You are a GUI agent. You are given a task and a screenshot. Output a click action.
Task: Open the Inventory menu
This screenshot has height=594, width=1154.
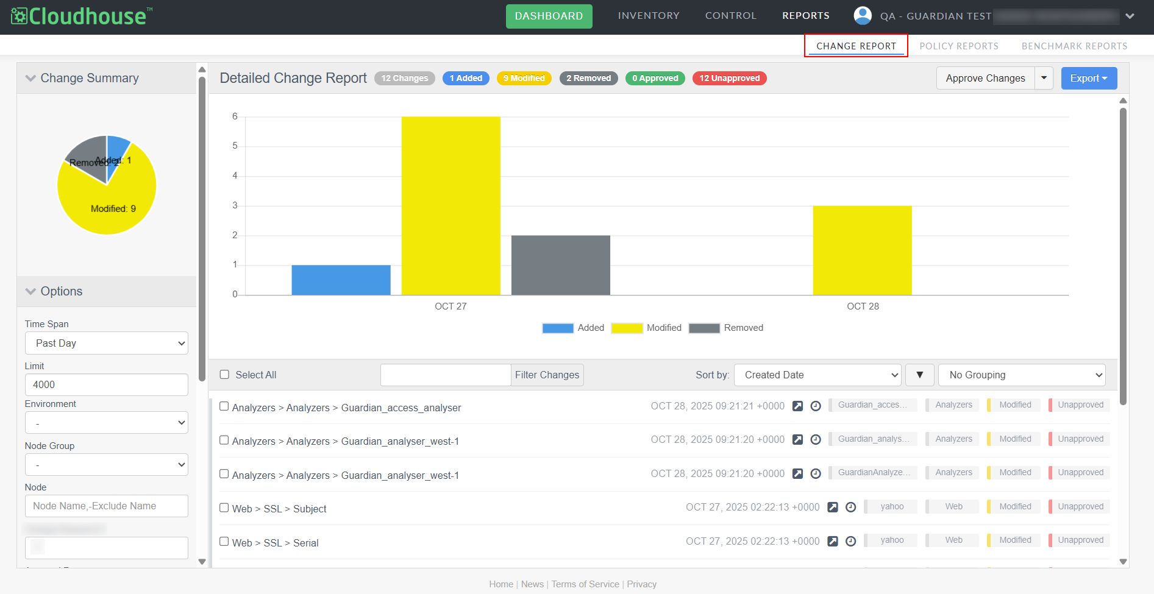pyautogui.click(x=648, y=16)
